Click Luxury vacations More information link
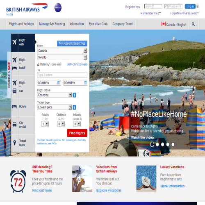This screenshot has height=205, width=205. pos(173,186)
